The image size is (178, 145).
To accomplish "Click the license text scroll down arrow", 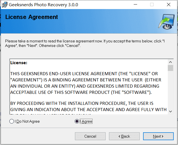I will pos(170,111).
